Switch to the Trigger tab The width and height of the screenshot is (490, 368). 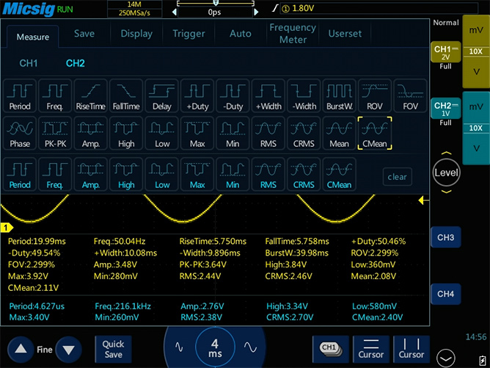pyautogui.click(x=189, y=34)
